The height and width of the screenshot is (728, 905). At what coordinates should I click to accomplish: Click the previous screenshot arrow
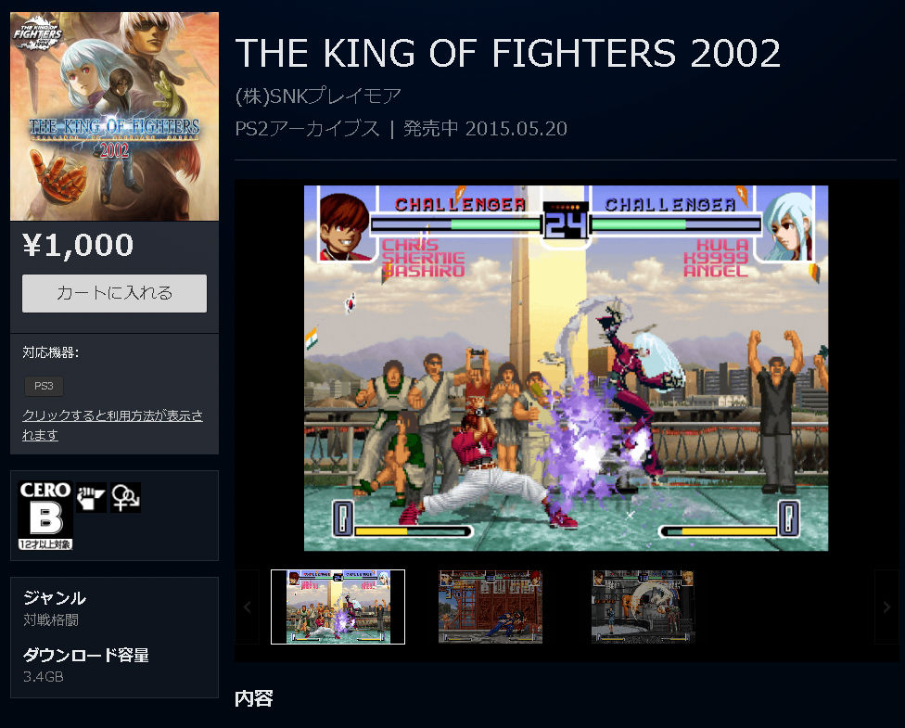247,607
